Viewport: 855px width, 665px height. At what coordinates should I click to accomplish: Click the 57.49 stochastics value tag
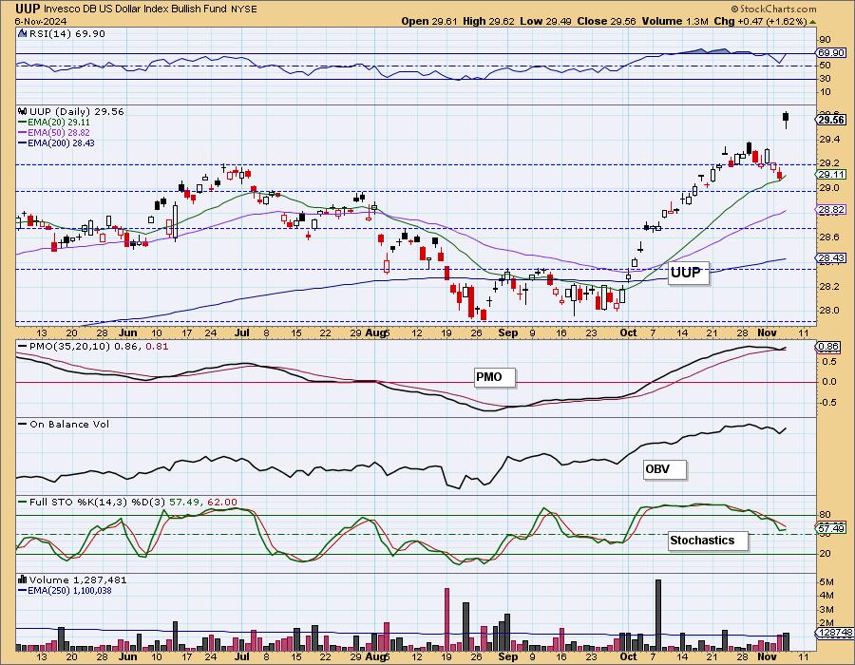pyautogui.click(x=831, y=528)
